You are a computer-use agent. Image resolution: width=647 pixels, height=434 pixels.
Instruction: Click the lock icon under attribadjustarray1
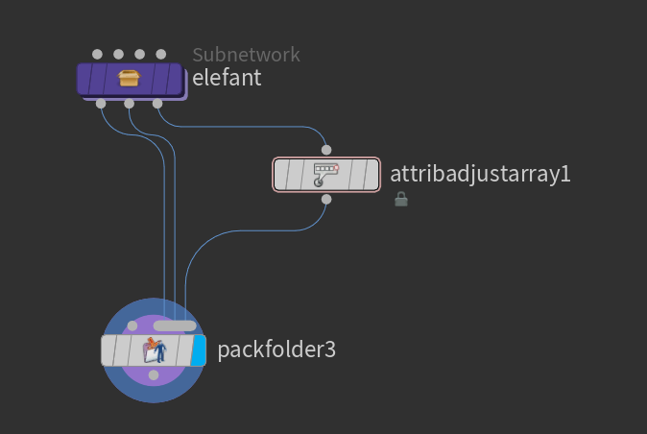pos(401,199)
